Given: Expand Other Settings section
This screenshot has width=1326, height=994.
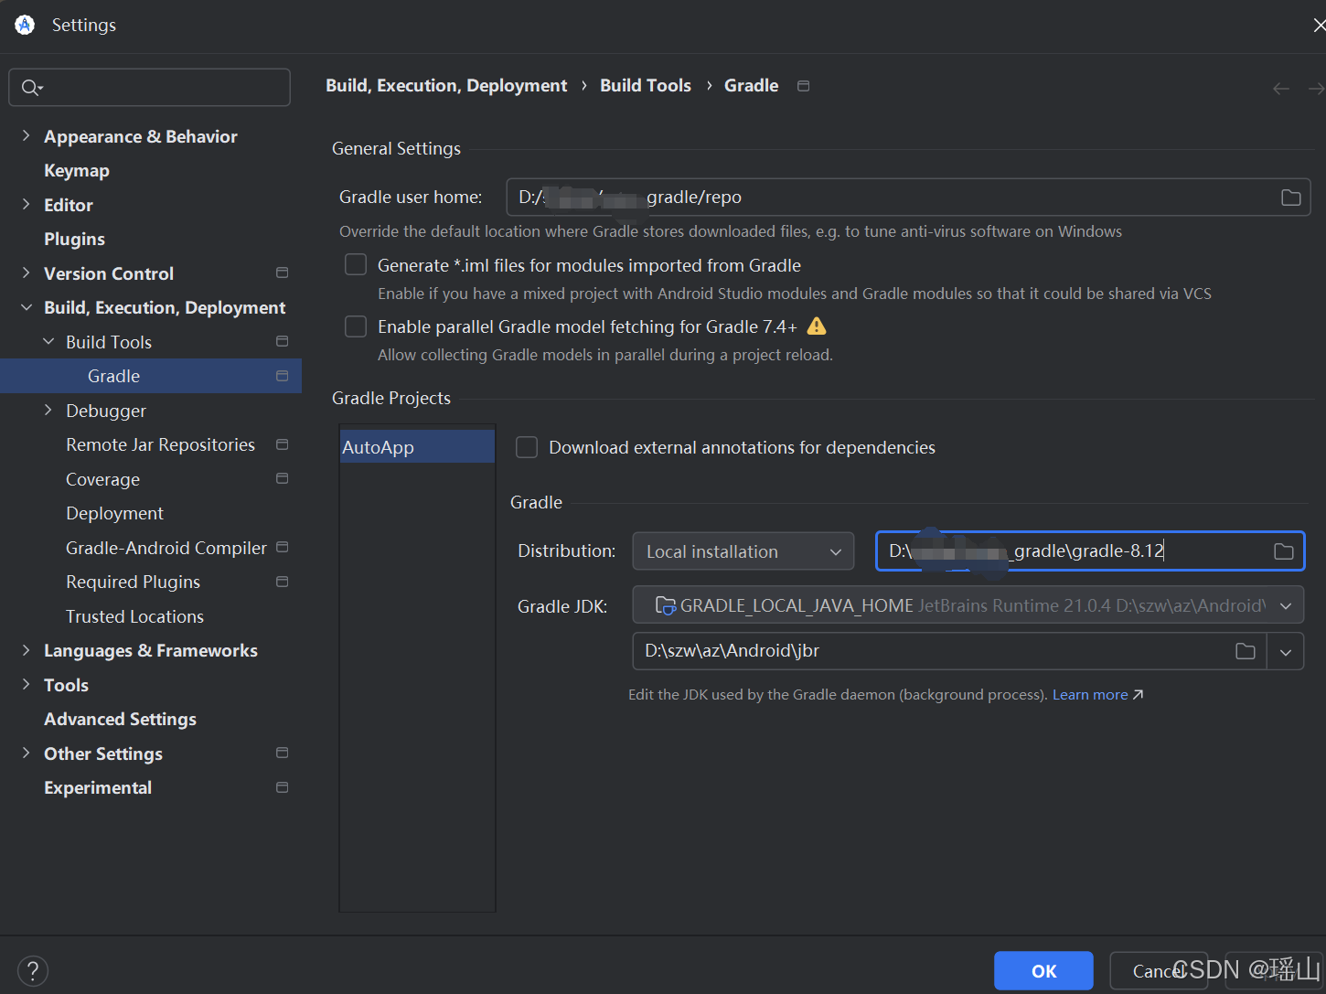Looking at the screenshot, I should pos(26,753).
